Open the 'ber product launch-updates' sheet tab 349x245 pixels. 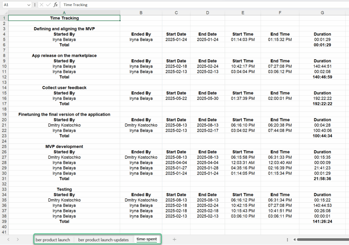point(104,239)
